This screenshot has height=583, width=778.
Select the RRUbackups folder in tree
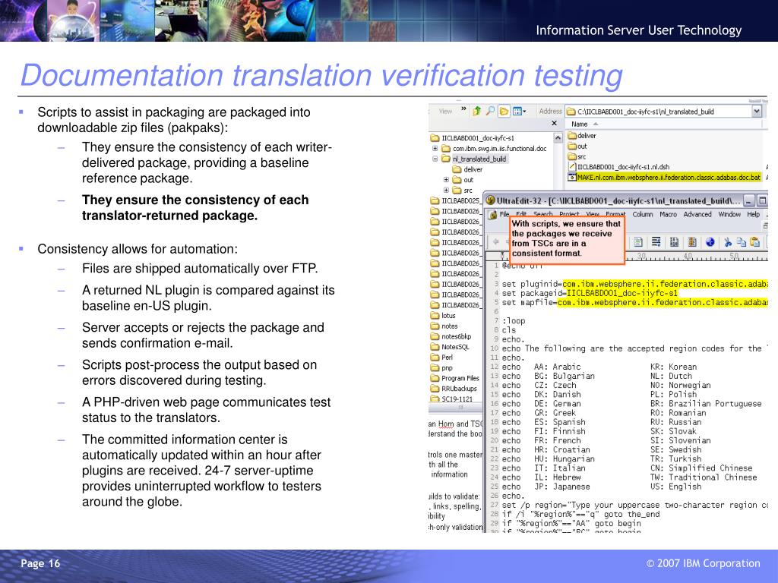(x=454, y=388)
